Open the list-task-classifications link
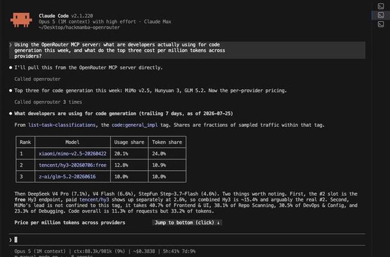Viewport: 390px width, 257px height. [x=62, y=125]
